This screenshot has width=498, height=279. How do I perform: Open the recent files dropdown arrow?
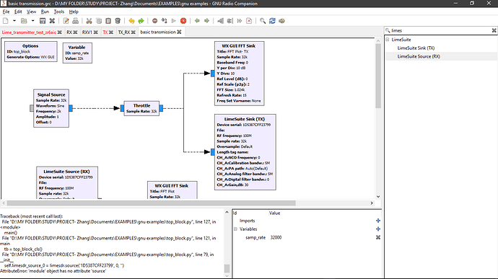click(x=32, y=21)
